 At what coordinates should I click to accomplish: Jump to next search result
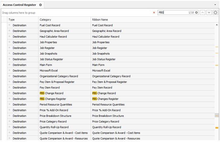209,13
